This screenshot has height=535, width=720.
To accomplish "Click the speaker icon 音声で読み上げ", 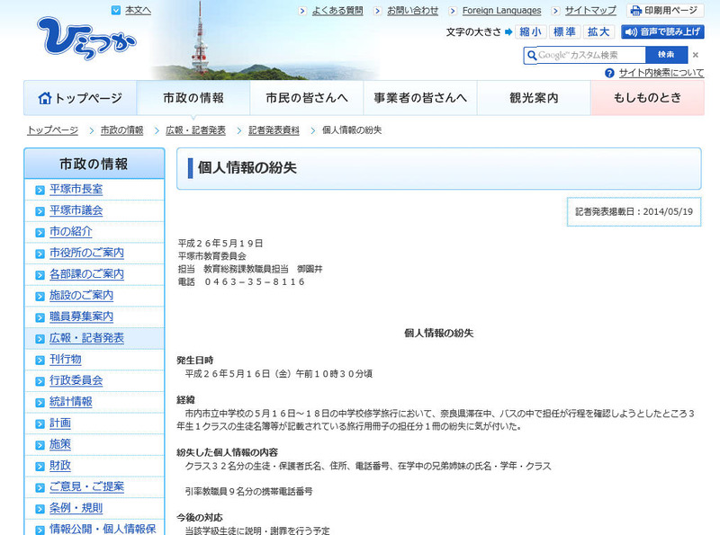I will tap(630, 32).
